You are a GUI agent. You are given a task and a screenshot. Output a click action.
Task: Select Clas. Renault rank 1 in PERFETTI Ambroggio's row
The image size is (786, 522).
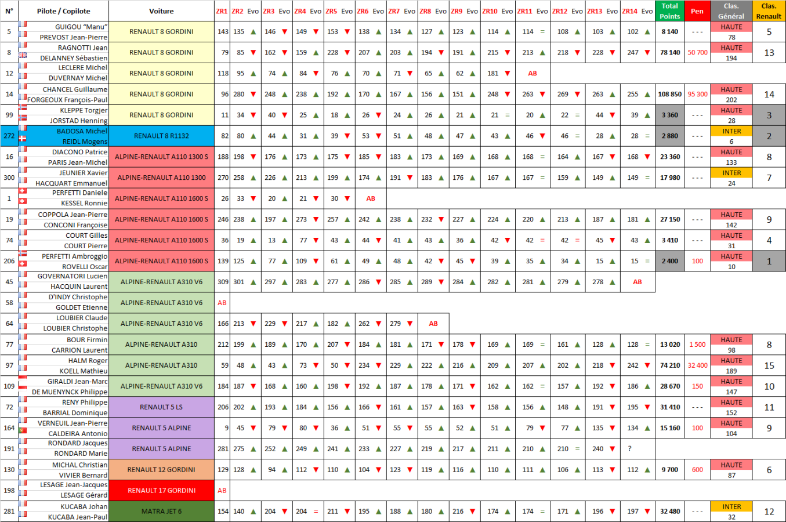[769, 262]
